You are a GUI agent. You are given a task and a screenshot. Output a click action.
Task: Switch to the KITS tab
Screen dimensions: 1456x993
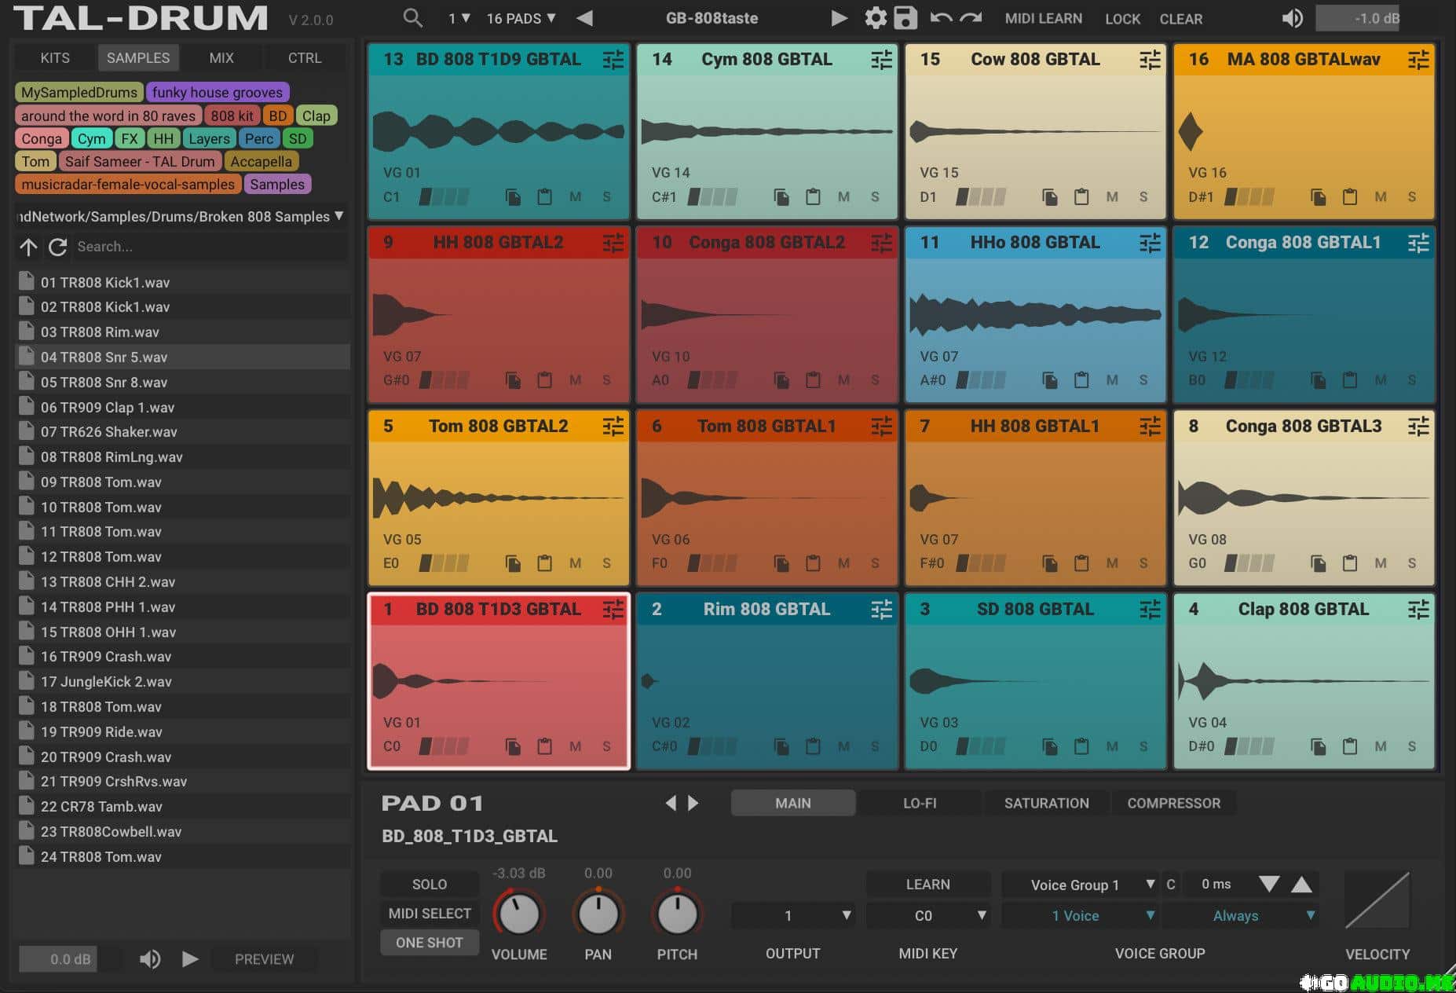[55, 58]
